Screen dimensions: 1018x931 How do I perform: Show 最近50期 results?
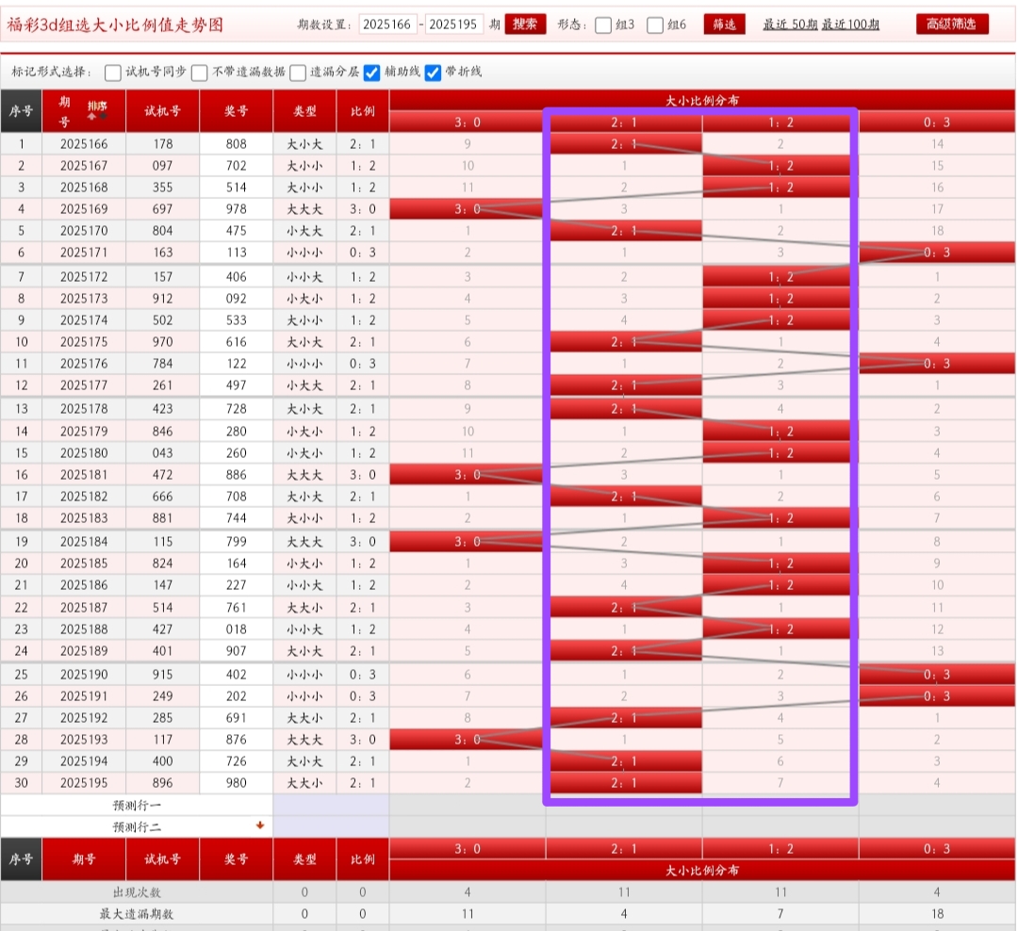click(x=790, y=24)
